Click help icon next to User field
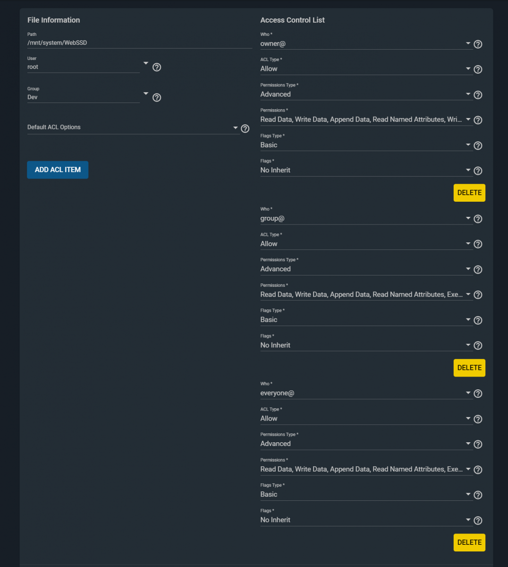 point(157,67)
